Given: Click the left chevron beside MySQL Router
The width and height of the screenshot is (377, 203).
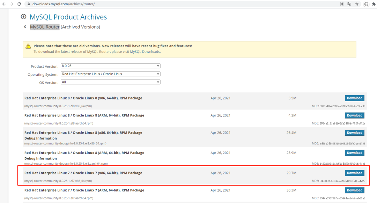Looking at the screenshot, I should click(25, 27).
